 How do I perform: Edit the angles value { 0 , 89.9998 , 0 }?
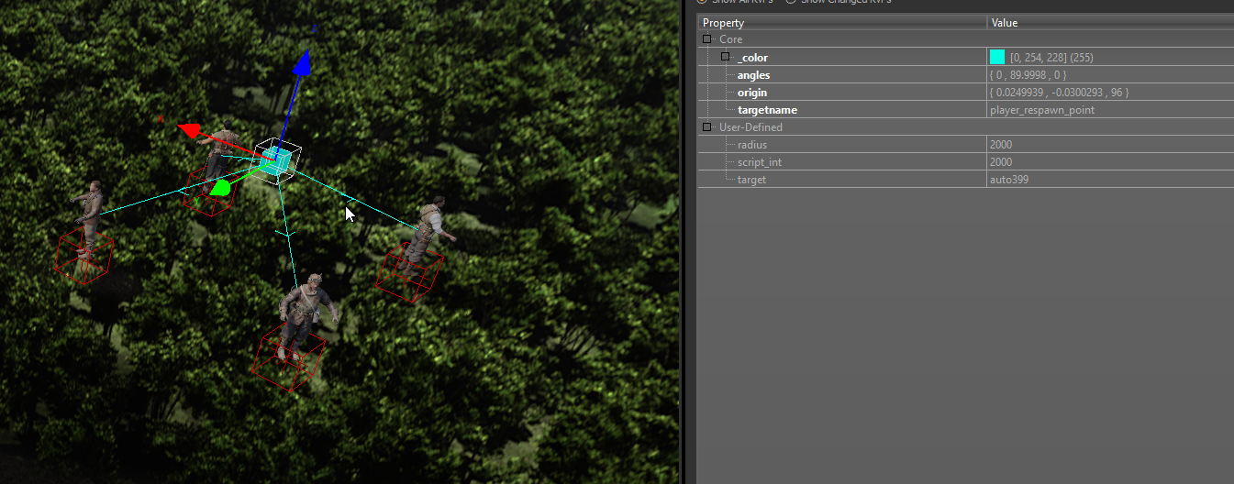[1028, 75]
